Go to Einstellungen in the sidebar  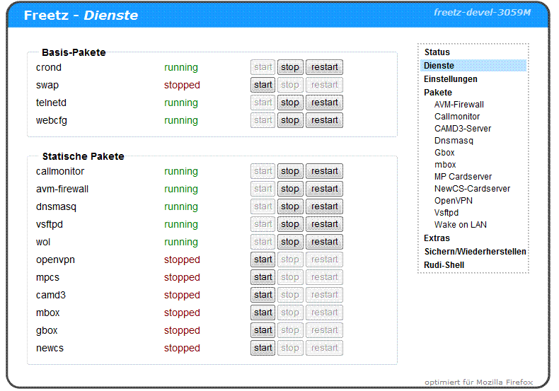click(x=450, y=79)
